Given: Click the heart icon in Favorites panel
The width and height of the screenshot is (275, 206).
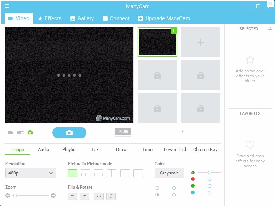Looking at the screenshot, I should [250, 145].
